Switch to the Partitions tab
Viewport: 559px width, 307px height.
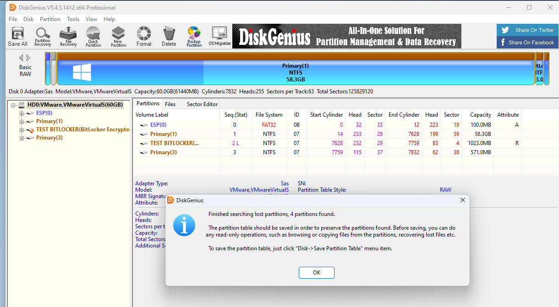coord(148,103)
